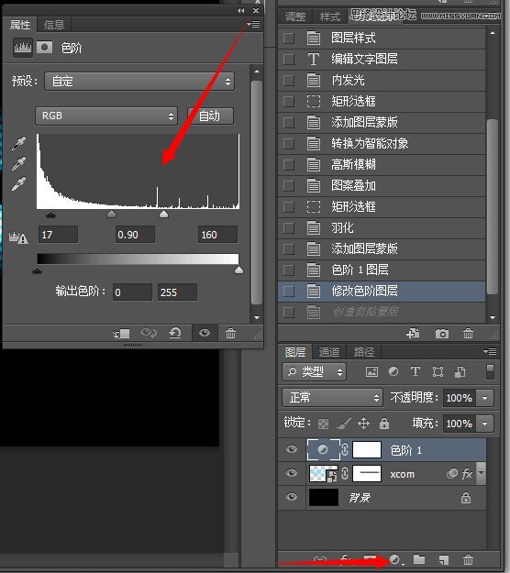
Task: Click the view previous state icon
Action: coord(149,333)
